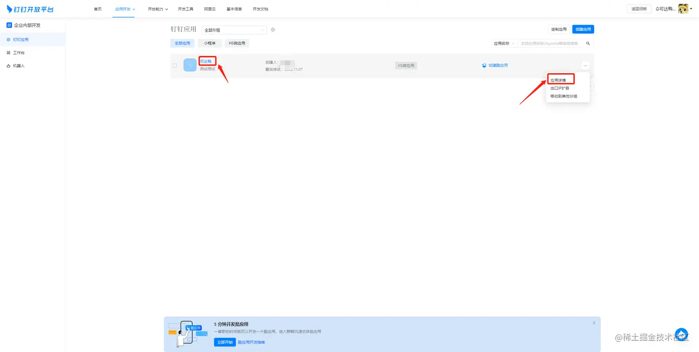Switch to the H5微应用 tab
Image resolution: width=699 pixels, height=352 pixels.
pos(237,43)
